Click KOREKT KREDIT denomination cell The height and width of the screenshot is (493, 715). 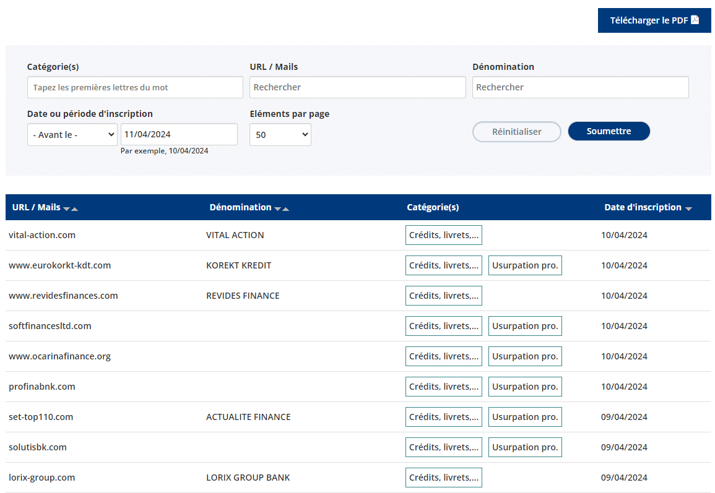[238, 265]
